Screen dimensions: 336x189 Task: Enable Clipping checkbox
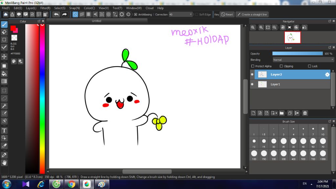tap(281, 66)
